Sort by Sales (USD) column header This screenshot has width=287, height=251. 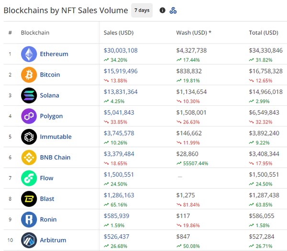click(x=119, y=33)
